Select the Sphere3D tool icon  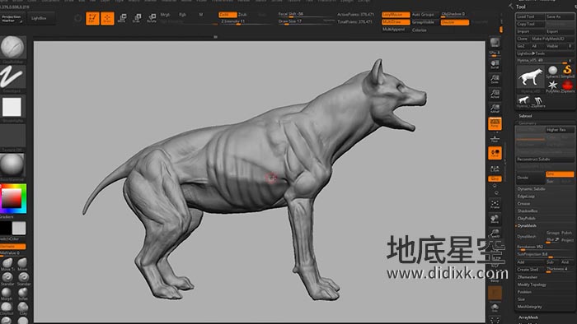tap(553, 71)
